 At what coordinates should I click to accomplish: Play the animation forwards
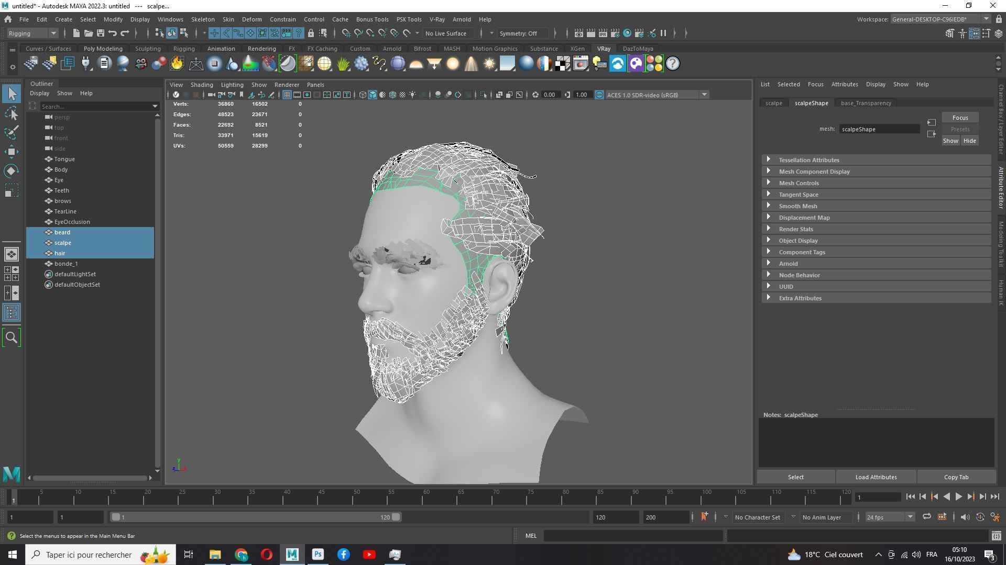click(x=958, y=497)
